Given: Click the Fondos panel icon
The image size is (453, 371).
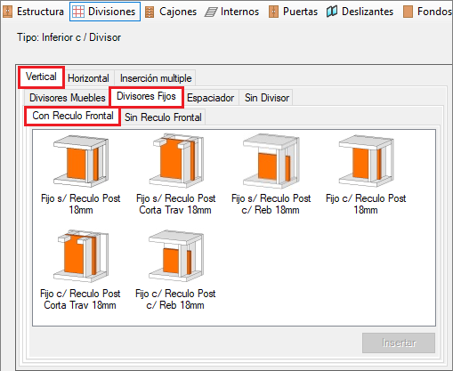Looking at the screenshot, I should [x=408, y=12].
